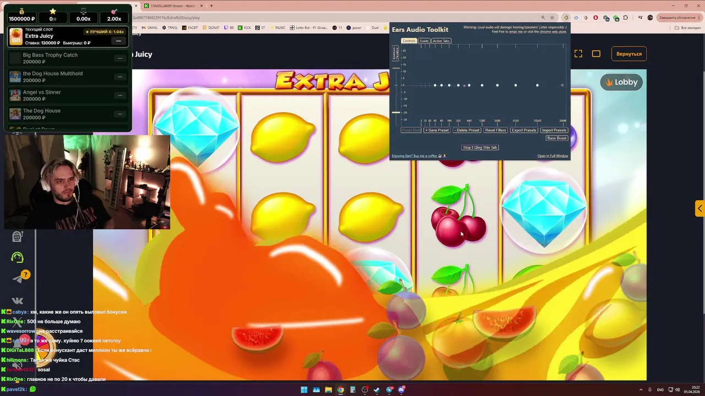705x396 pixels.
Task: Click the theater mode rectangle icon
Action: [x=596, y=54]
